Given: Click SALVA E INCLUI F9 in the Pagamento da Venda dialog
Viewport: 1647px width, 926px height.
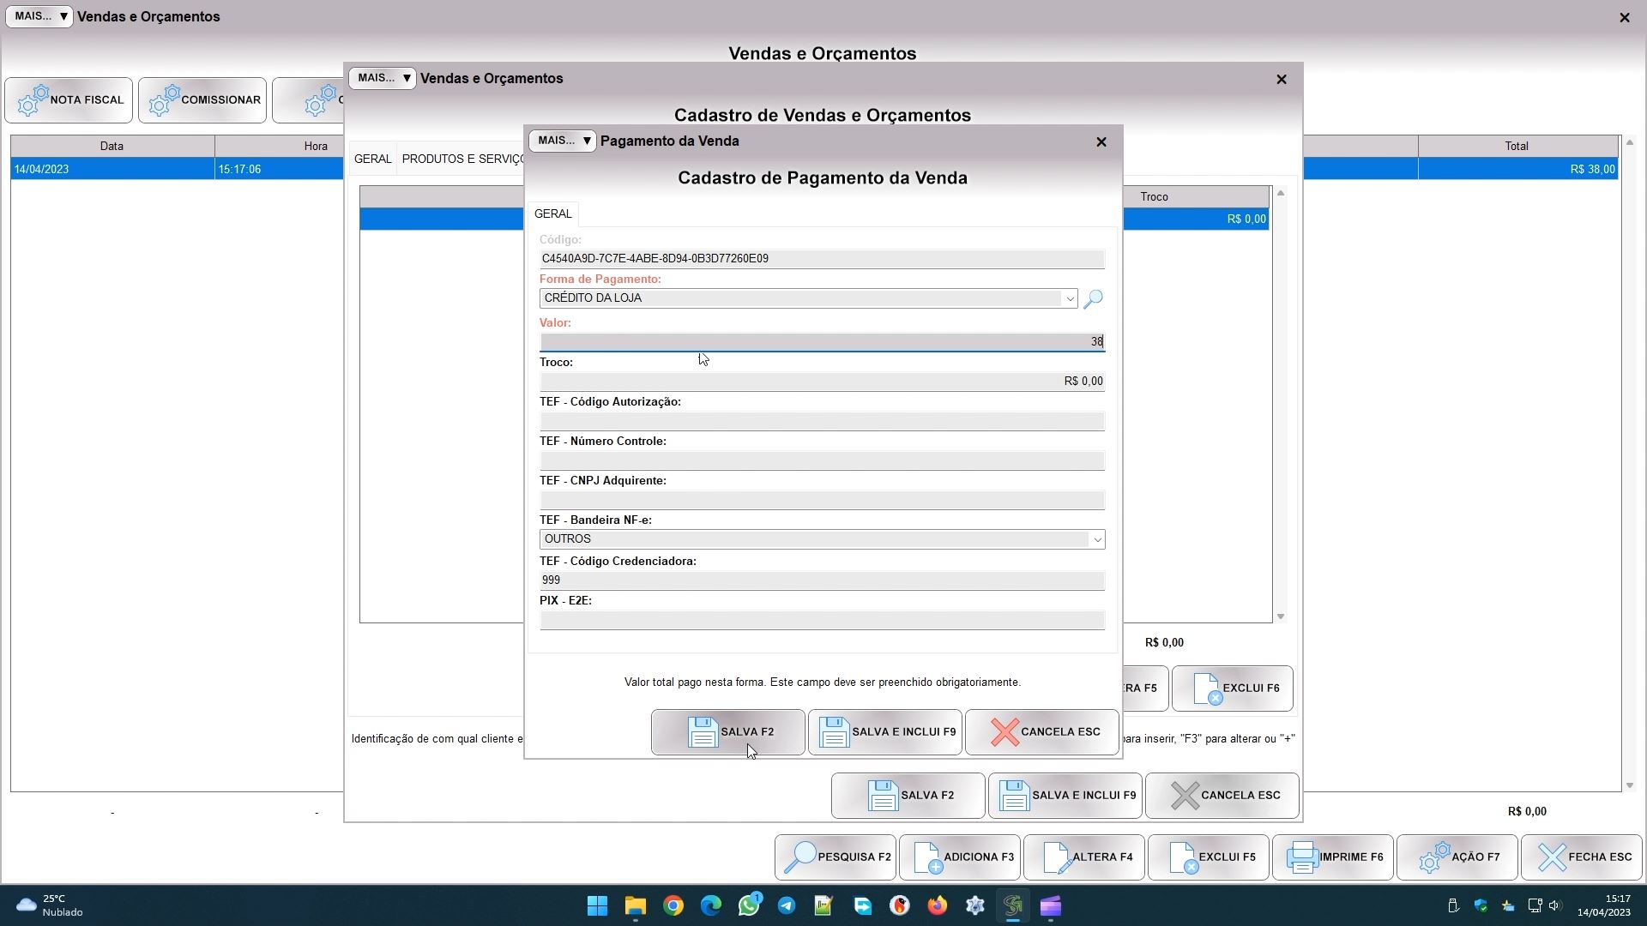Looking at the screenshot, I should 884,732.
